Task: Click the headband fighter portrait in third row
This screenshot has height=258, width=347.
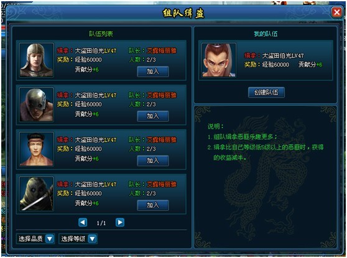Action: click(36, 149)
